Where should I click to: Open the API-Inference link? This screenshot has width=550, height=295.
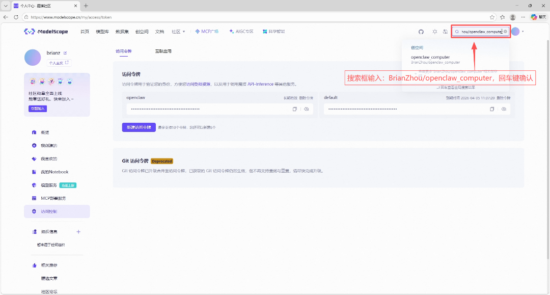pos(260,84)
